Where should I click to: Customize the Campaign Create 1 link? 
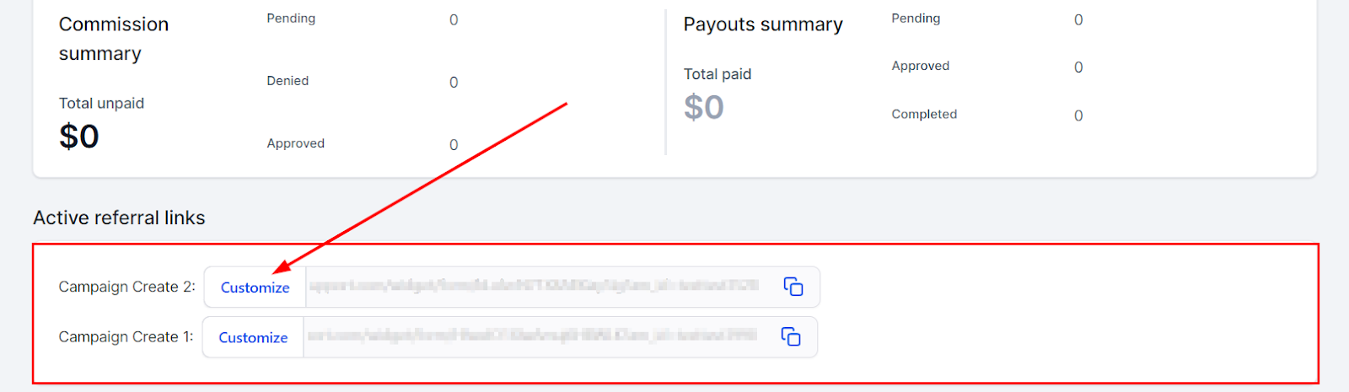click(253, 337)
